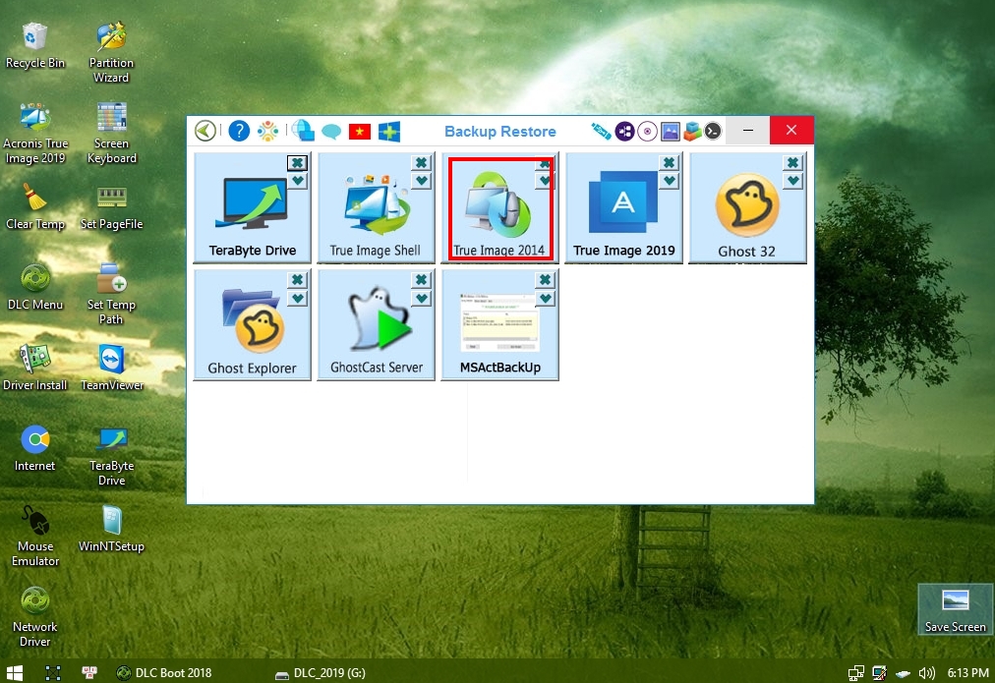Toggle the heart on True Image Shell tile
The image size is (995, 683).
click(x=421, y=181)
